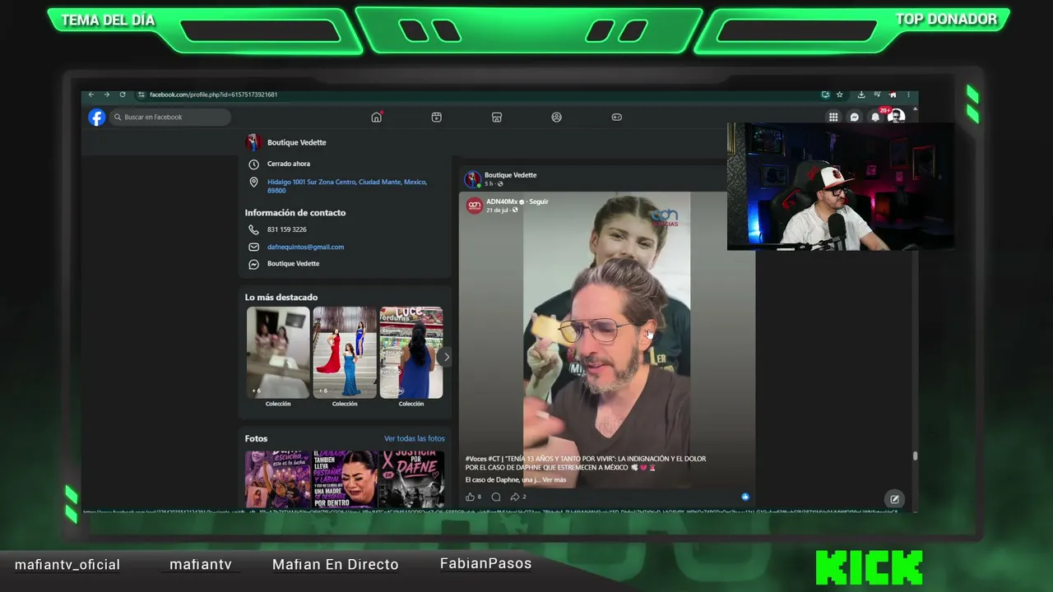Click Boutique Vedette Messenger contact text
Screen dimensions: 1053x592
293,264
